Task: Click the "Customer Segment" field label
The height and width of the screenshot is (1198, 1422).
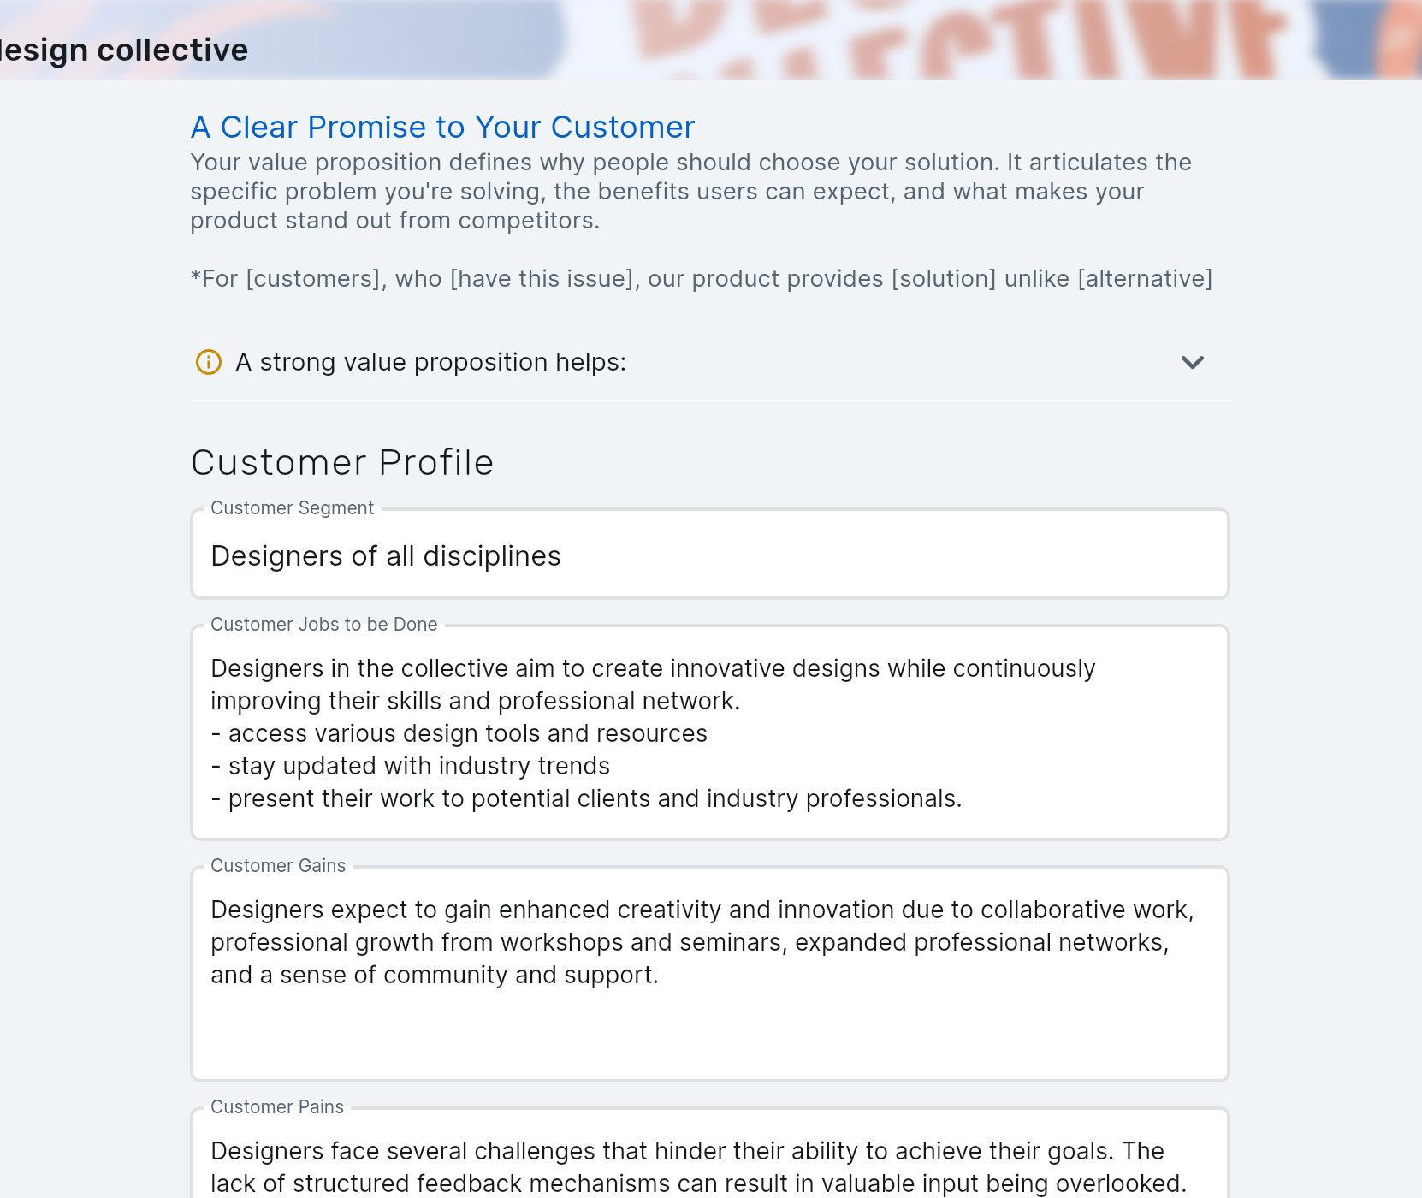Action: [x=292, y=508]
